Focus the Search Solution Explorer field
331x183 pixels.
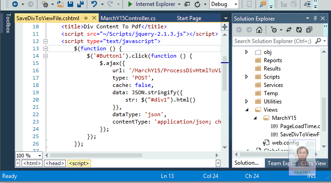[x=273, y=41]
